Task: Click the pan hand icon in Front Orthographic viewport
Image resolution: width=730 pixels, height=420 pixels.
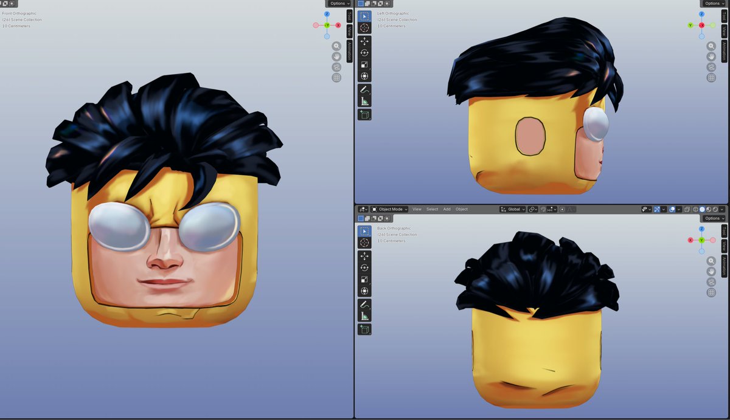Action: pos(336,57)
